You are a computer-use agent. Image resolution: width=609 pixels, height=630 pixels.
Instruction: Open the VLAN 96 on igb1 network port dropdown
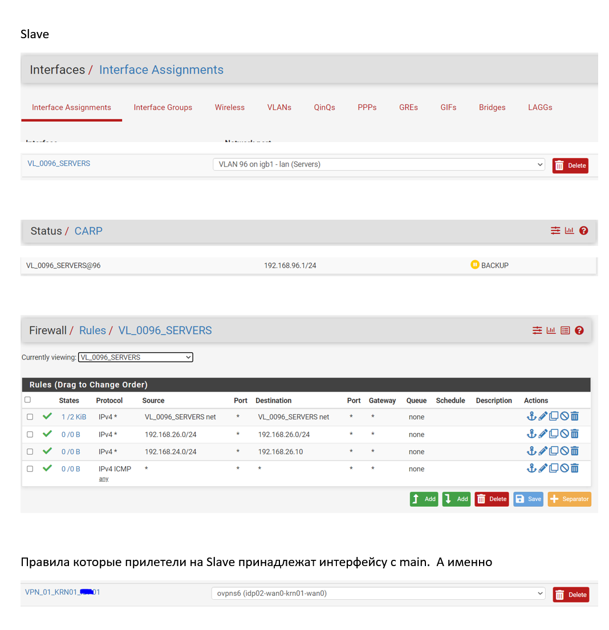click(x=379, y=164)
